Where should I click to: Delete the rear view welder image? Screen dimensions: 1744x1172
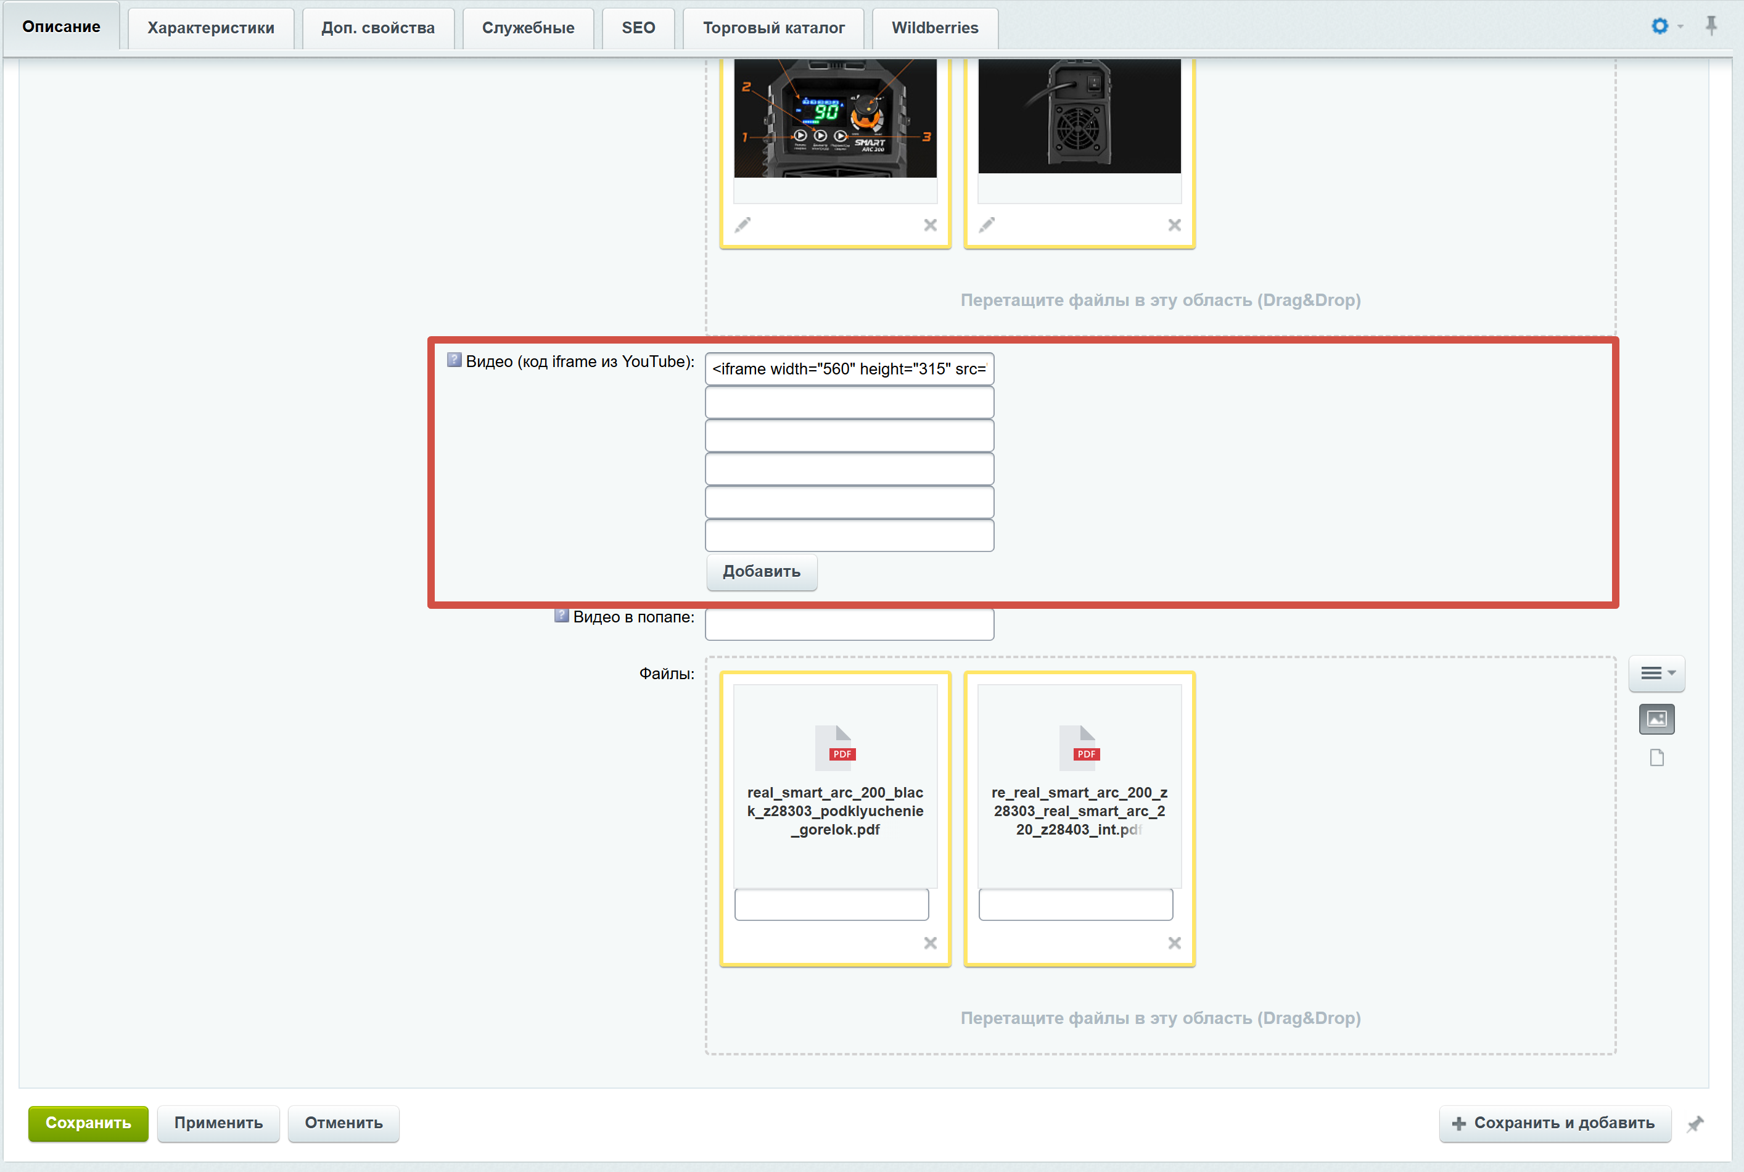pos(1175,225)
